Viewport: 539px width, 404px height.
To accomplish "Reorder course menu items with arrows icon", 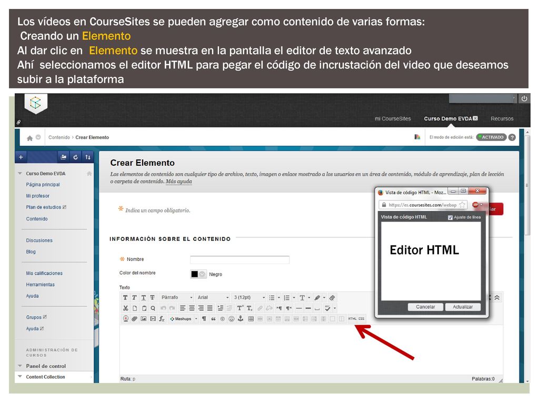I will tap(88, 157).
